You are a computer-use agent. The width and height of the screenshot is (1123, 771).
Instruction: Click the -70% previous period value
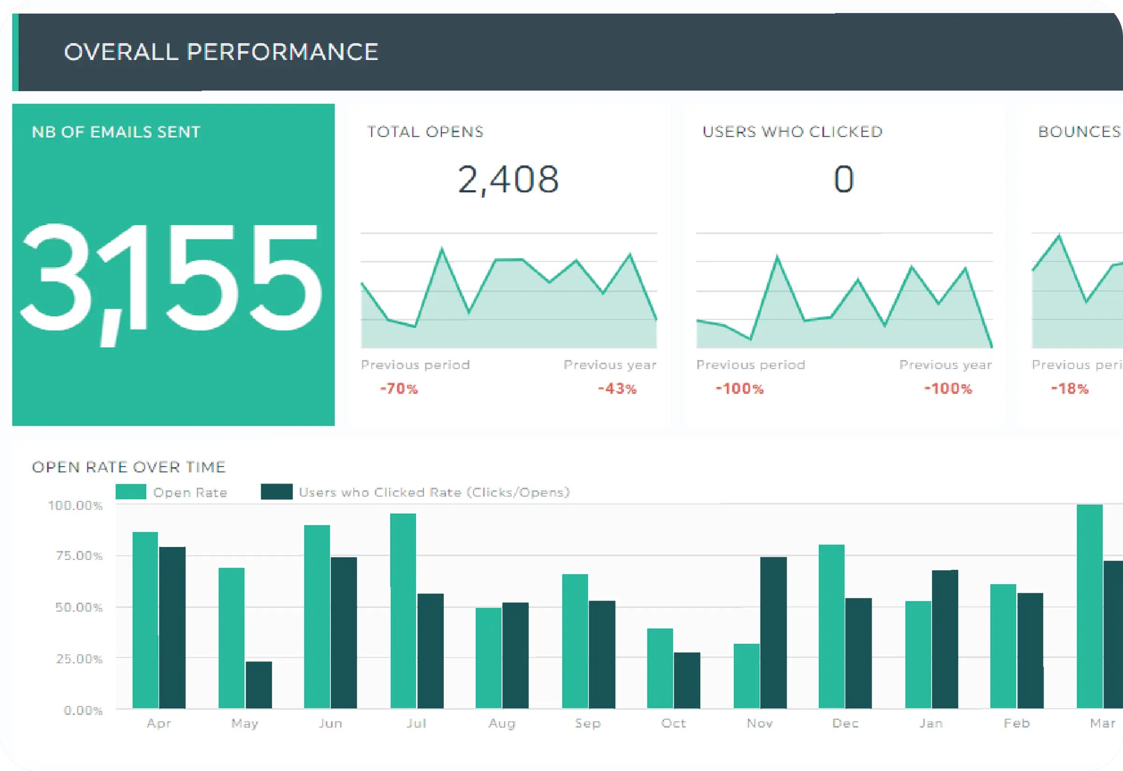pos(399,389)
